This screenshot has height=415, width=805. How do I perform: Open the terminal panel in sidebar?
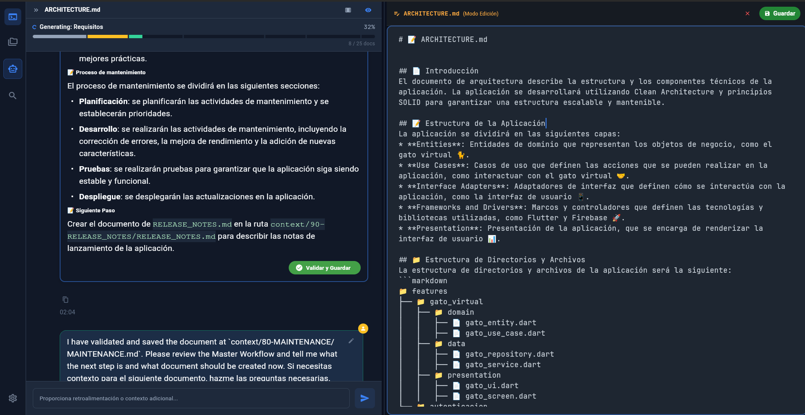point(13,17)
